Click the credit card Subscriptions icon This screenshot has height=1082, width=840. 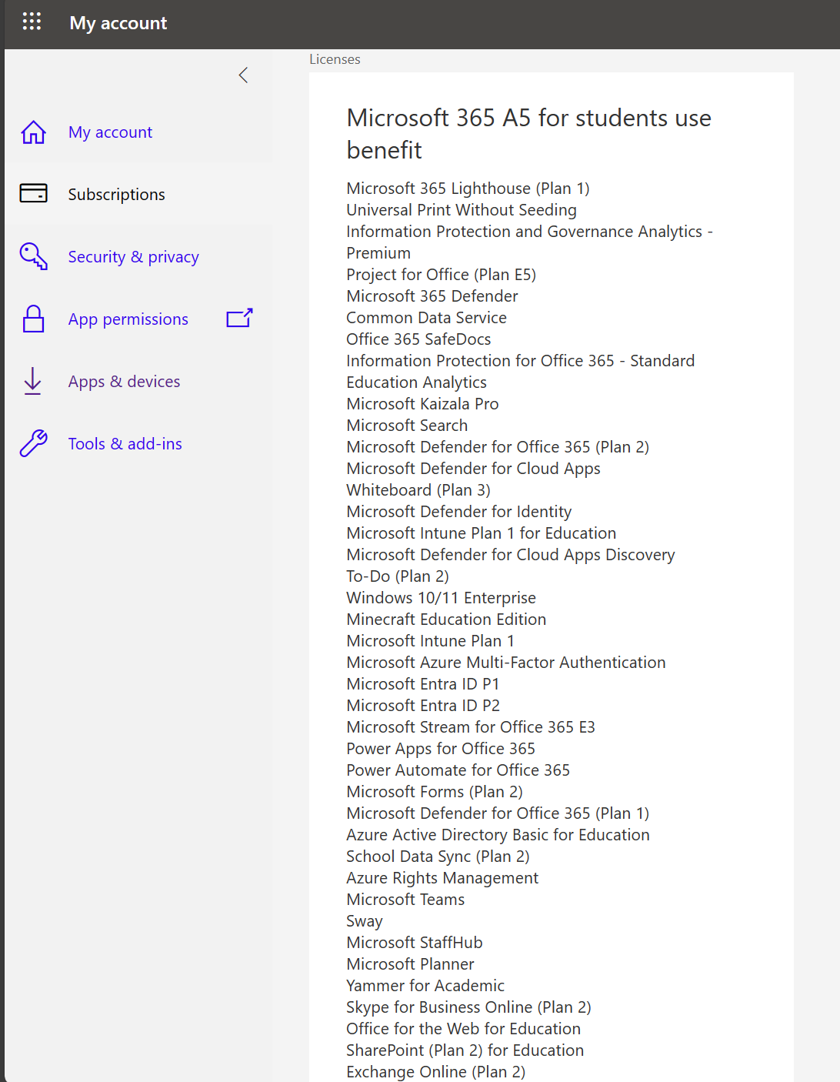tap(33, 193)
